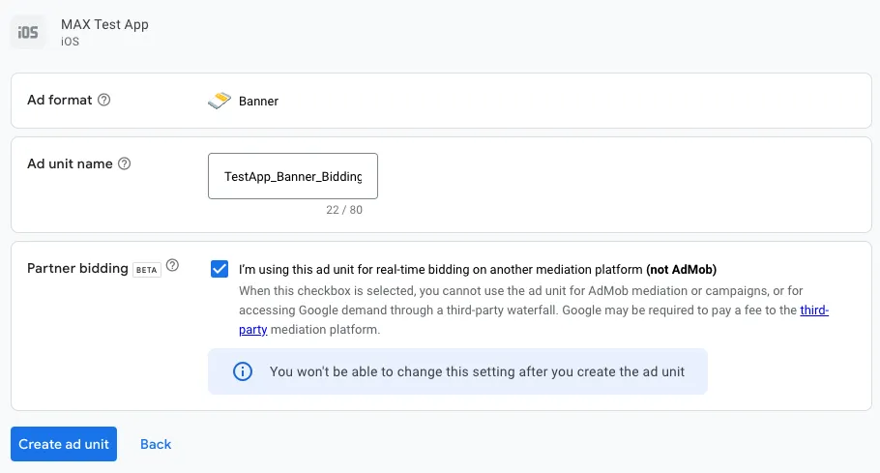
Task: Click the Banner format text
Action: 258,101
